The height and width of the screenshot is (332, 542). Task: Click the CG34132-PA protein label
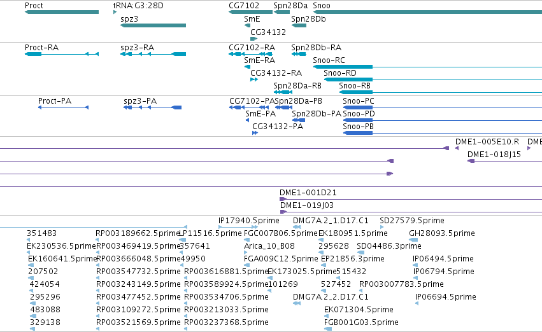(278, 127)
